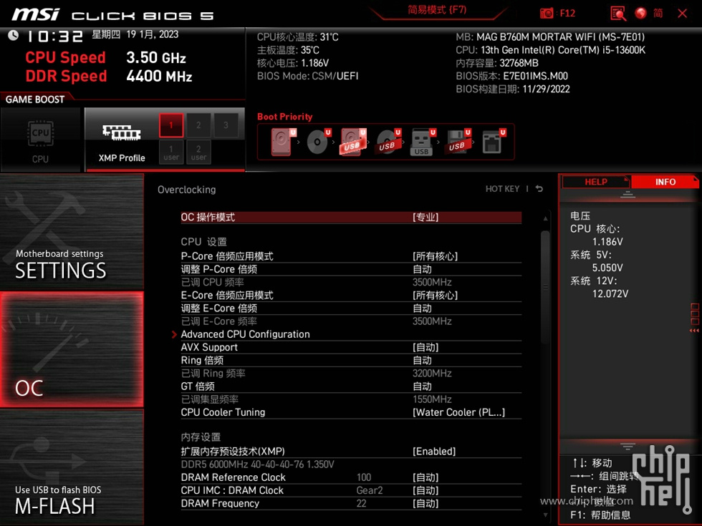Click the 内存设置 section header
Image resolution: width=702 pixels, height=526 pixels.
pos(201,437)
